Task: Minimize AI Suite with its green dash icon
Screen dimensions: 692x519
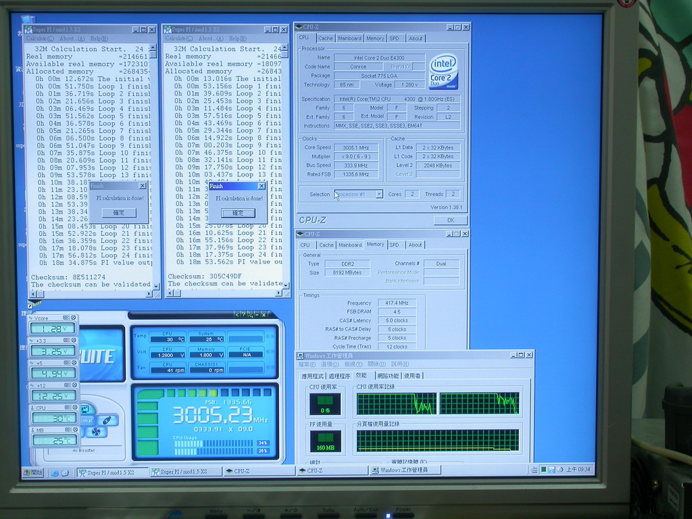Action: pyautogui.click(x=257, y=315)
